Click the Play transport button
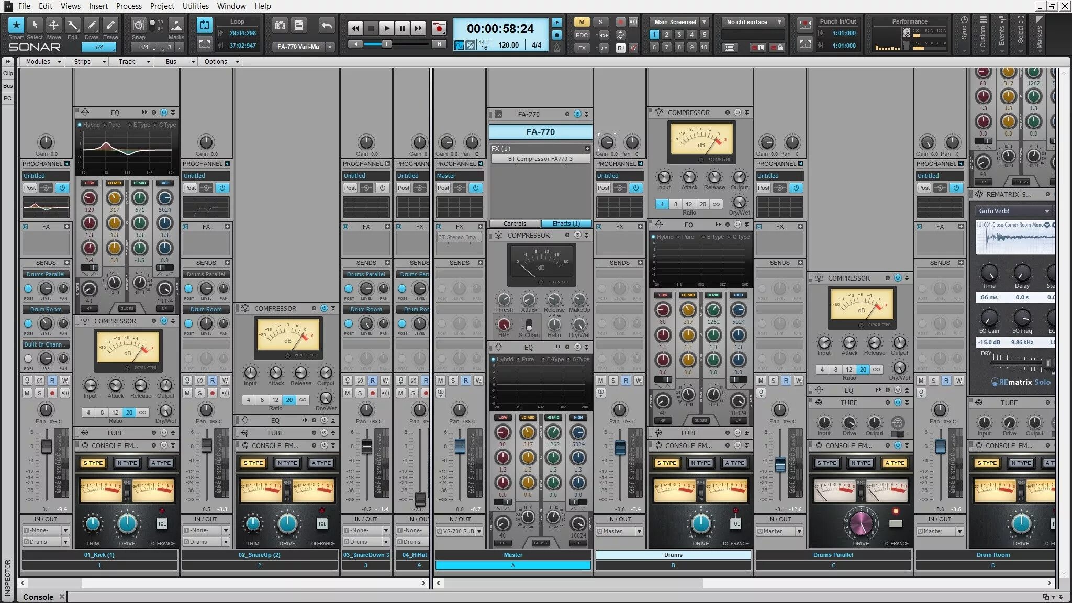 386,28
